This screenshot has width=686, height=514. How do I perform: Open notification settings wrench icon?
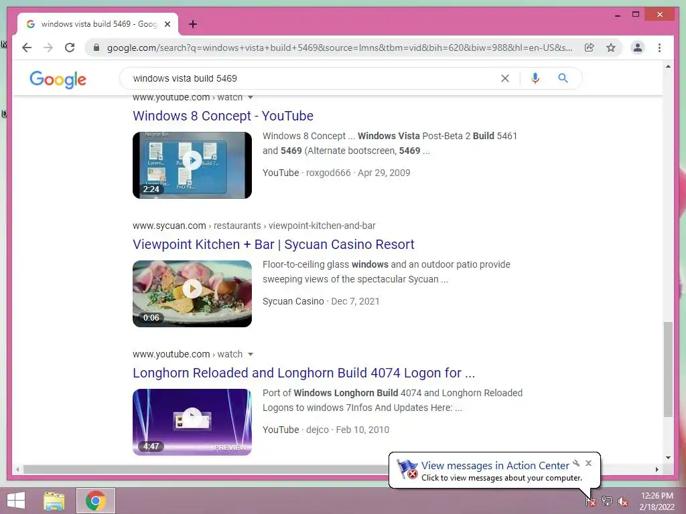pos(576,463)
